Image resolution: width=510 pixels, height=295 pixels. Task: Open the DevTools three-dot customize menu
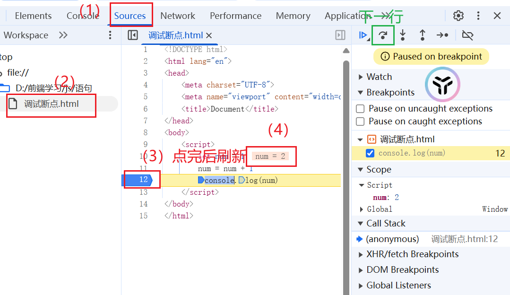pos(478,16)
